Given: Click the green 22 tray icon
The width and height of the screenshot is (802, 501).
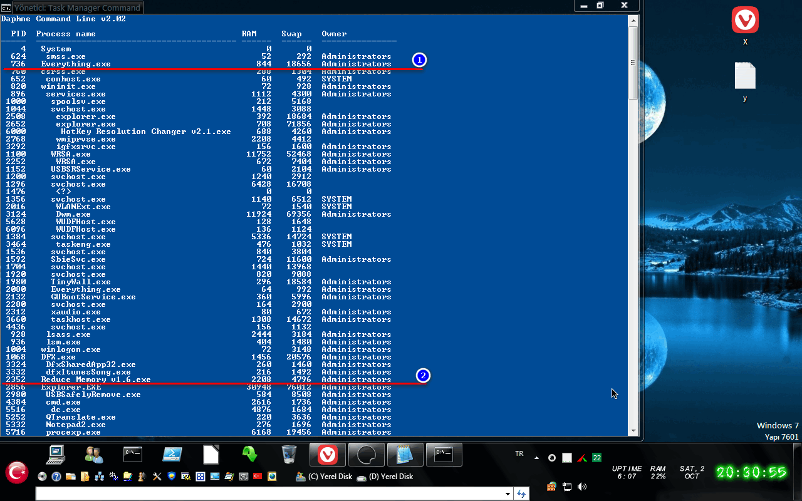Looking at the screenshot, I should (597, 458).
